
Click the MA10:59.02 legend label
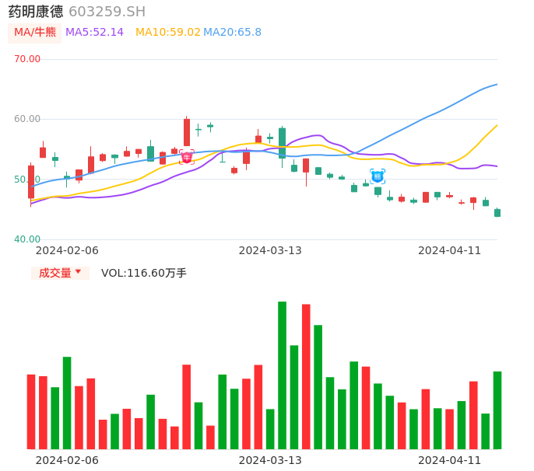[x=168, y=33]
